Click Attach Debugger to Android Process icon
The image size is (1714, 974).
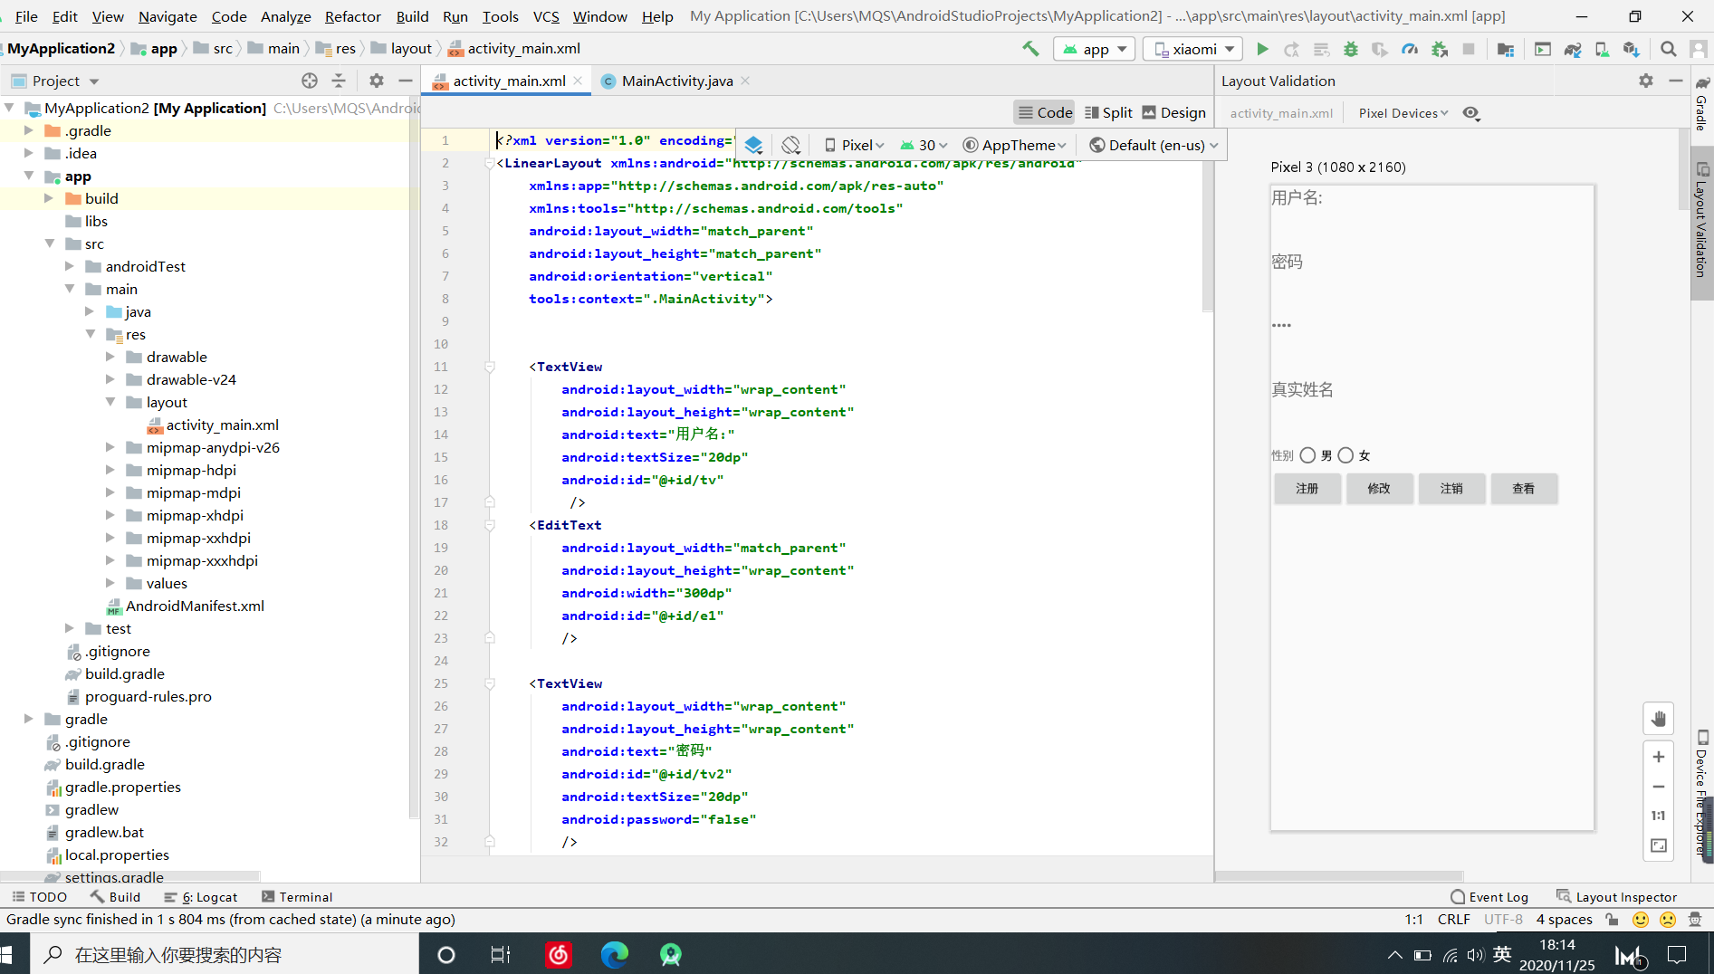point(1440,49)
